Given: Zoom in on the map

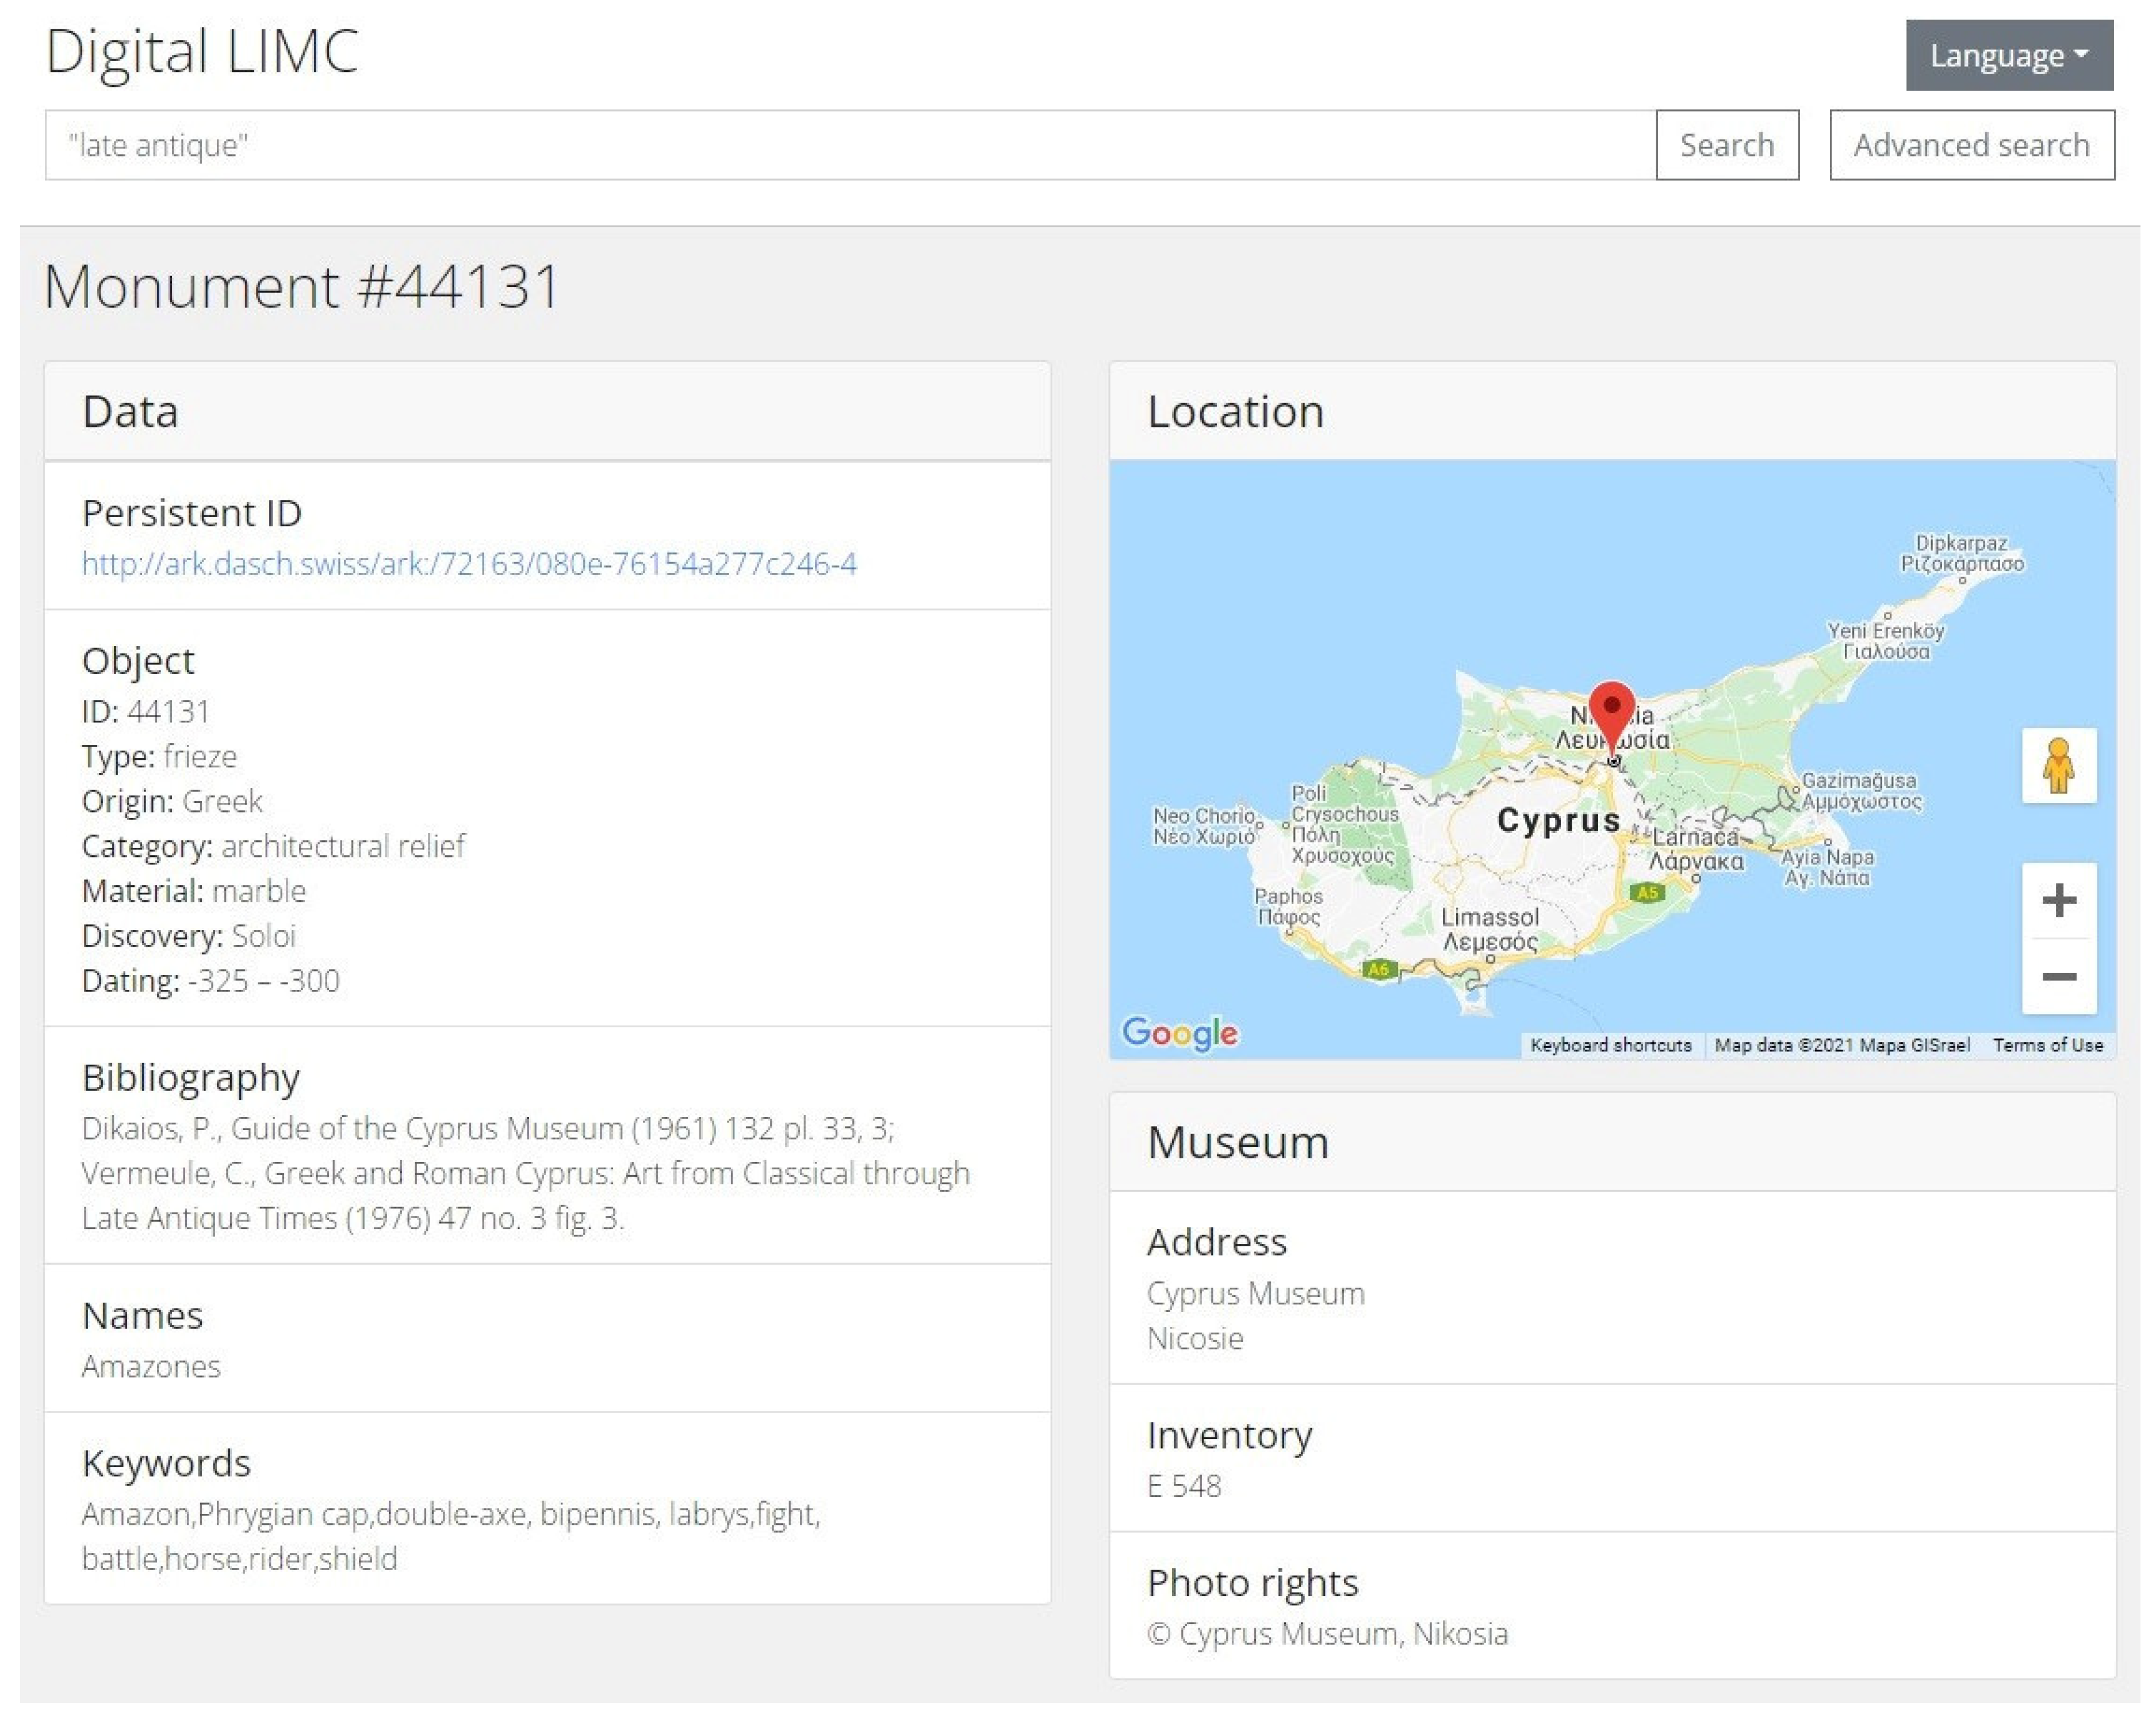Looking at the screenshot, I should coord(2058,900).
